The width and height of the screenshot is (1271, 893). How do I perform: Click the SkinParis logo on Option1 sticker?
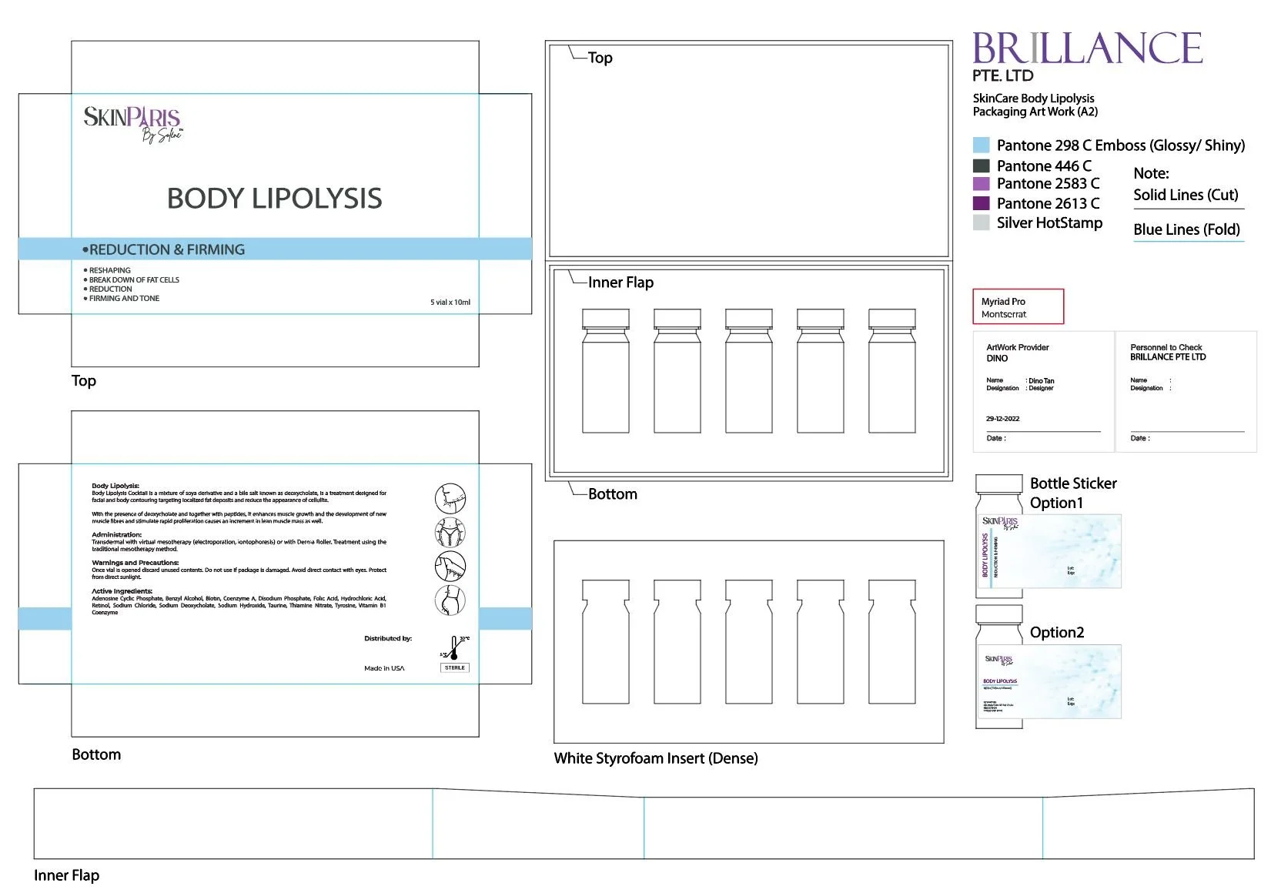[x=1000, y=523]
